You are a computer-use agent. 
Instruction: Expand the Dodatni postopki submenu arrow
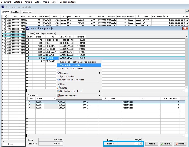coord(100,96)
